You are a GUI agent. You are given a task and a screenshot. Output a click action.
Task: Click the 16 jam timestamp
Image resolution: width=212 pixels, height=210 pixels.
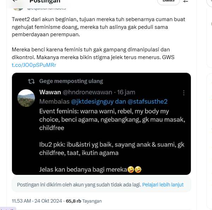click(x=126, y=92)
